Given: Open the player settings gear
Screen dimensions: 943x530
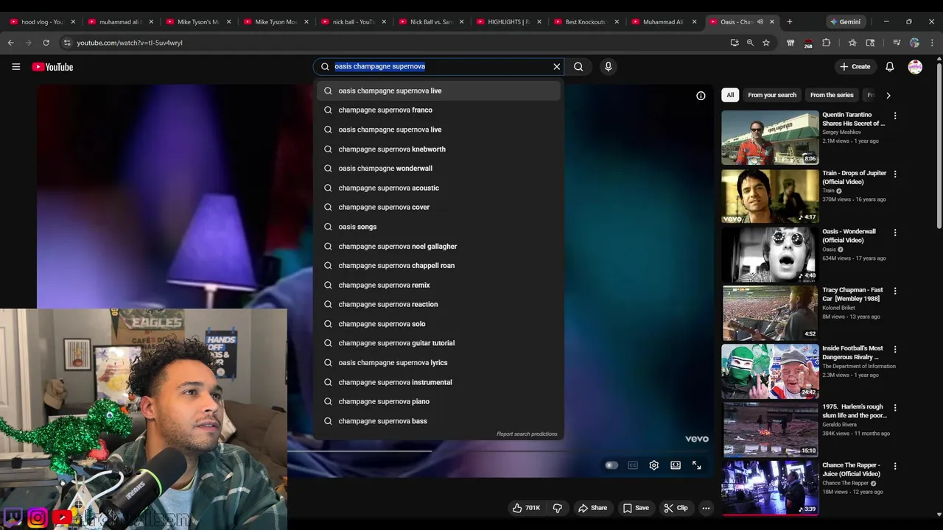Looking at the screenshot, I should (x=653, y=465).
